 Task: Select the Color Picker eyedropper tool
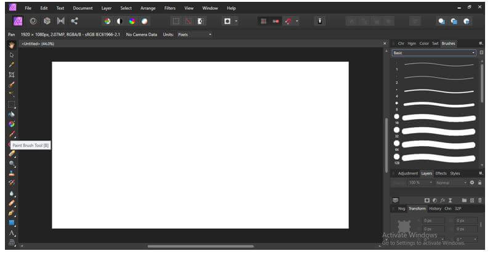tap(12, 65)
